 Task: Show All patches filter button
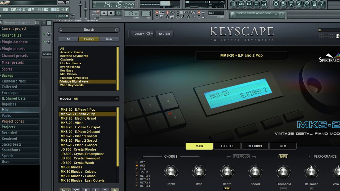pyautogui.click(x=68, y=39)
